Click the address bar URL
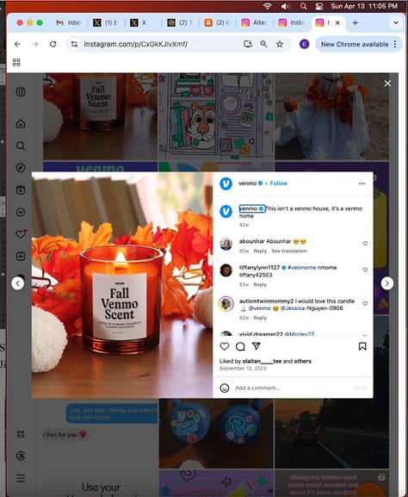Viewport: 408px width, 497px height. (x=136, y=44)
